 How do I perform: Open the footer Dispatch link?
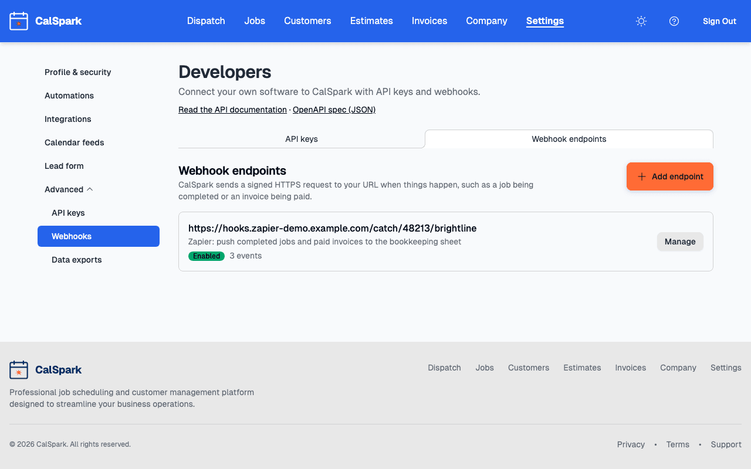(x=444, y=368)
